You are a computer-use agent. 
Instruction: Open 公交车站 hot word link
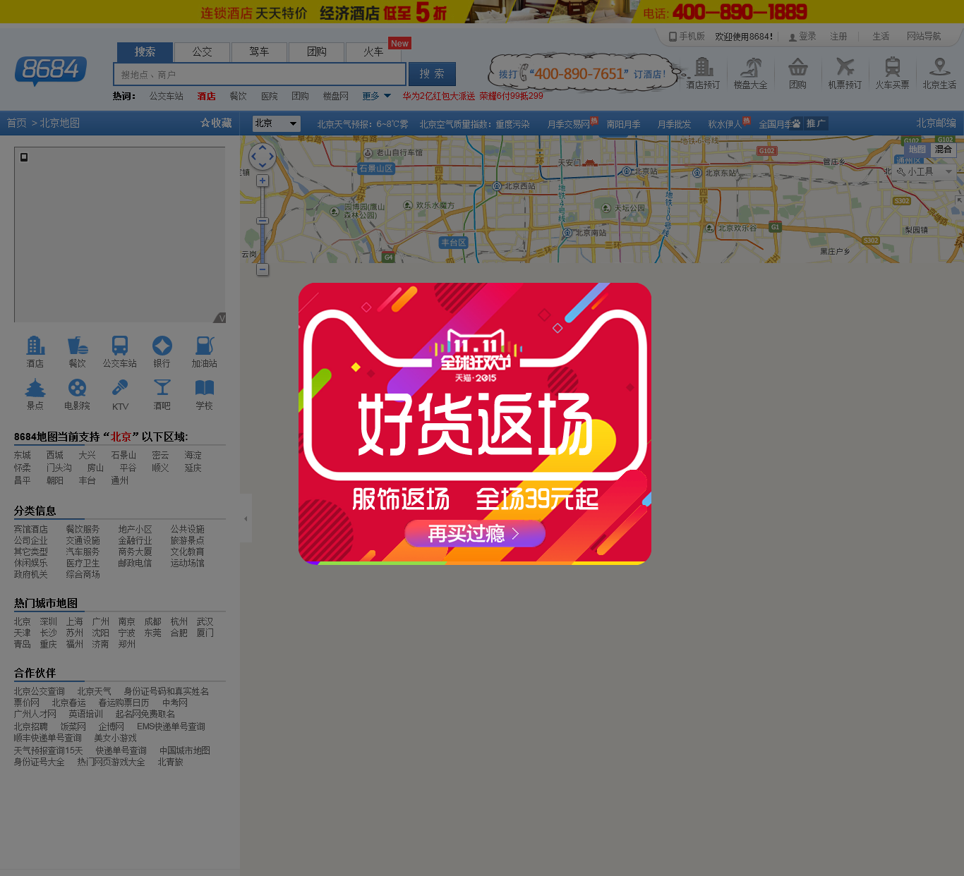167,96
